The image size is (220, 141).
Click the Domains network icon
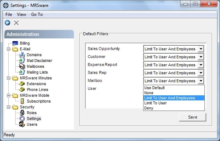(x=22, y=55)
